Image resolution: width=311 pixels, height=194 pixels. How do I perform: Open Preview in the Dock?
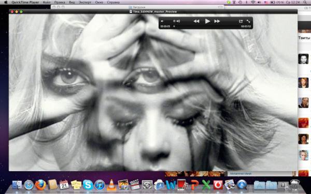click(x=230, y=185)
